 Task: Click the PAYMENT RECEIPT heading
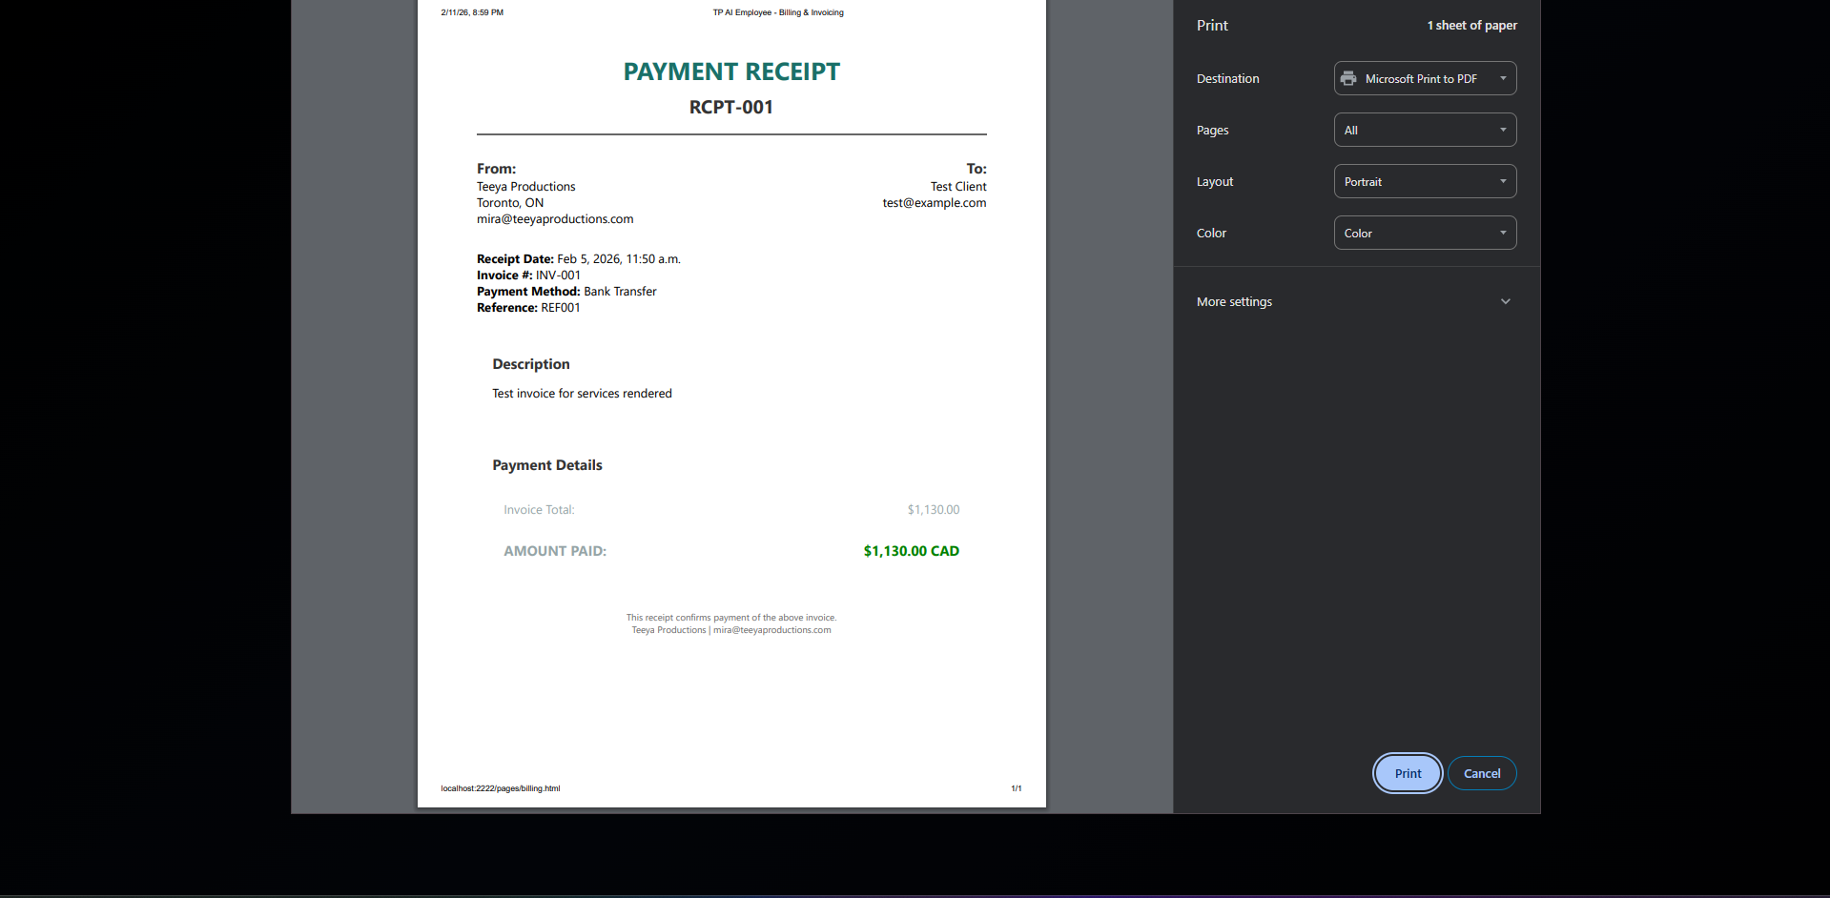[730, 71]
